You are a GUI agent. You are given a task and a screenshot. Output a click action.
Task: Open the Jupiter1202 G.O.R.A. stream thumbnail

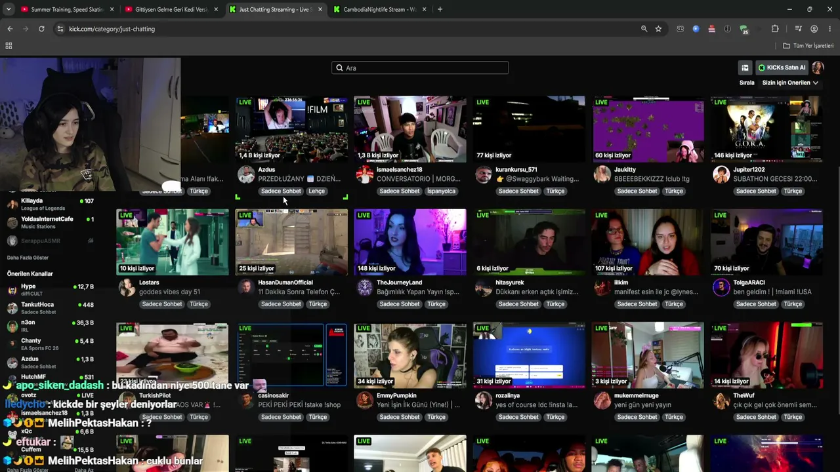point(766,129)
